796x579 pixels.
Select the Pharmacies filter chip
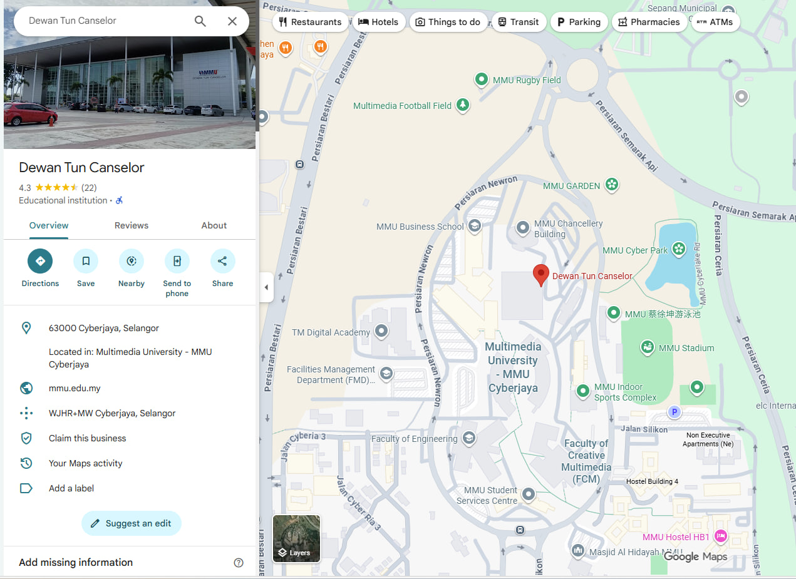pyautogui.click(x=649, y=22)
